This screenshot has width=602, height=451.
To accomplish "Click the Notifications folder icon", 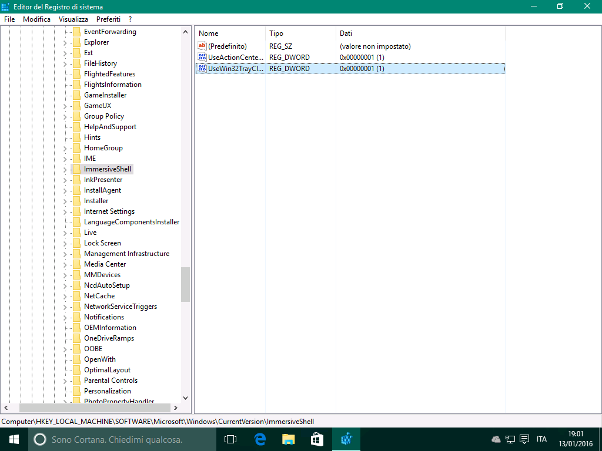I will click(77, 317).
